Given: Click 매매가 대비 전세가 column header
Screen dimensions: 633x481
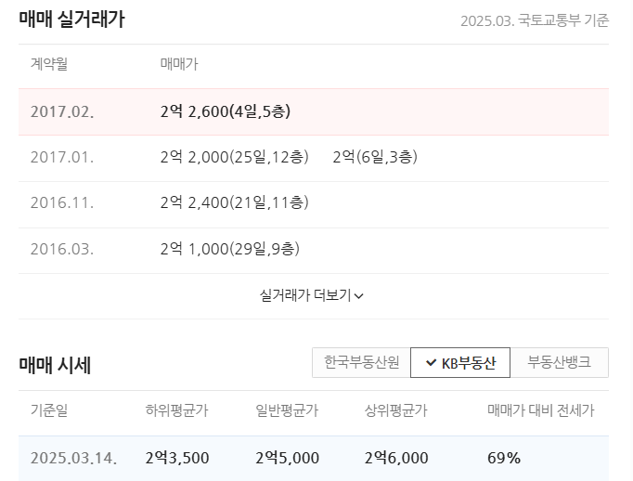Looking at the screenshot, I should tap(541, 410).
